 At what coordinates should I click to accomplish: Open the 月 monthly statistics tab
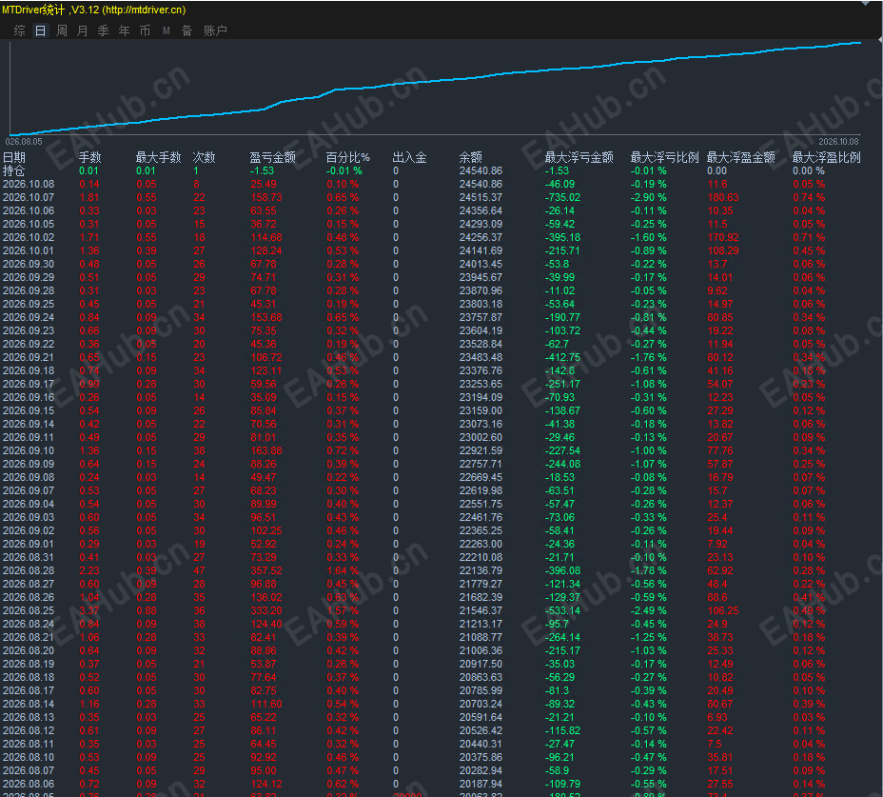pyautogui.click(x=82, y=30)
